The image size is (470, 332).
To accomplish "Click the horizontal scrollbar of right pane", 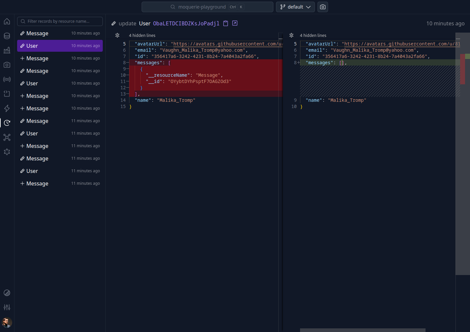I will coord(363,330).
